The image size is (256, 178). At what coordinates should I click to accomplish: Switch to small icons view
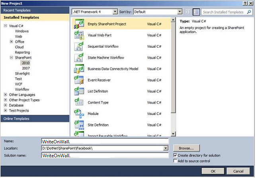[188, 12]
